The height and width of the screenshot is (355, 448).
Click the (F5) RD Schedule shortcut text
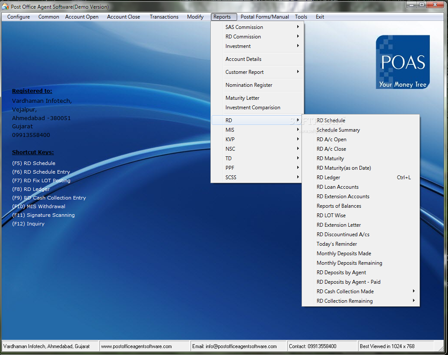click(34, 163)
